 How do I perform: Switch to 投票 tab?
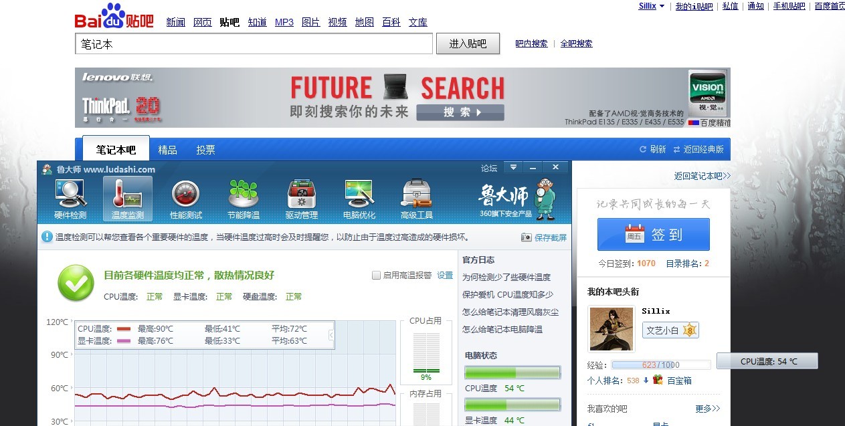(205, 150)
